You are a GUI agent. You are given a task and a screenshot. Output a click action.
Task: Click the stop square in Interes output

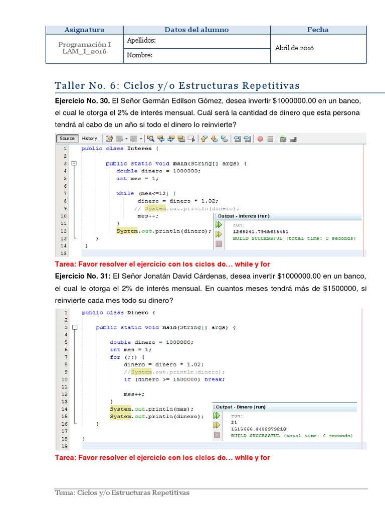pos(219,244)
